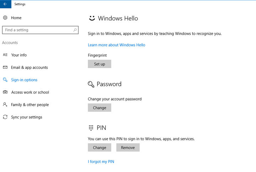Go to Family & other people

(x=30, y=105)
